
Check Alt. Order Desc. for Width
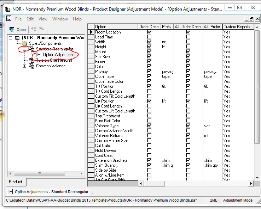pyautogui.click(x=188, y=42)
